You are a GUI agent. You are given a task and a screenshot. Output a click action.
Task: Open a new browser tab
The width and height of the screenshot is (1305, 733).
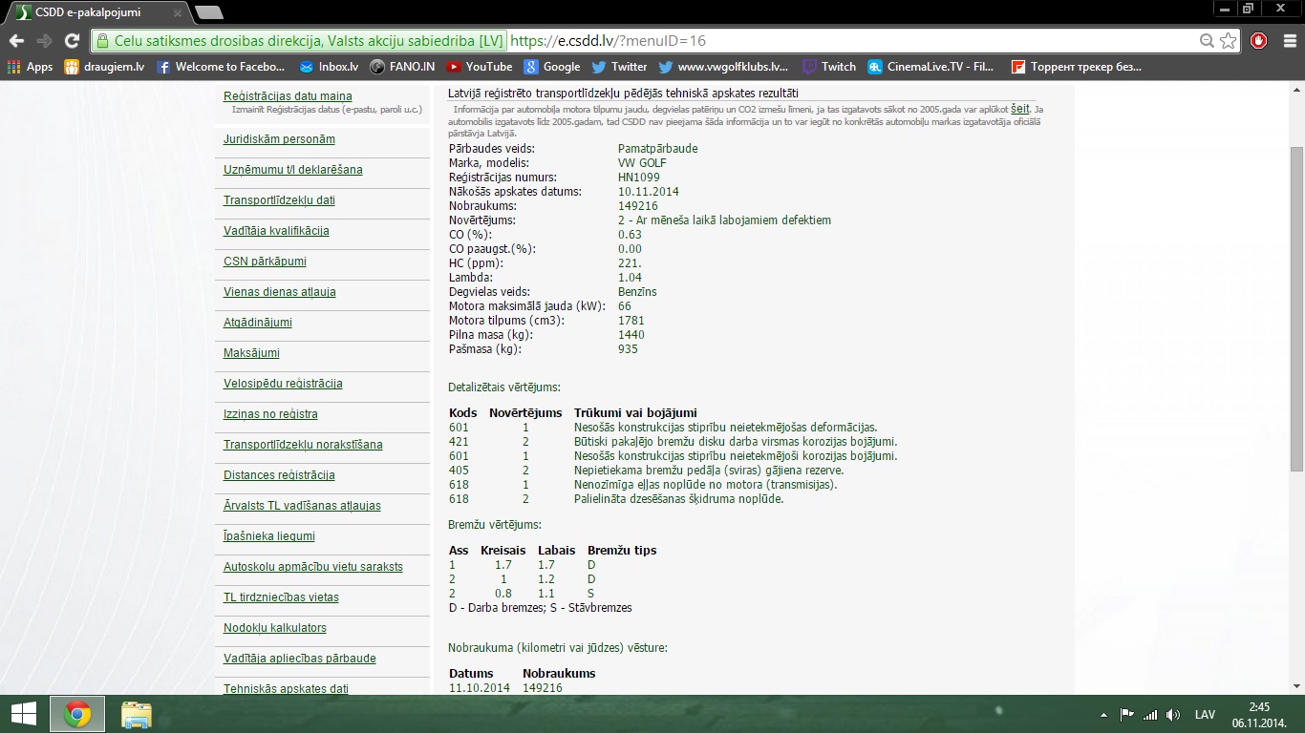point(208,12)
